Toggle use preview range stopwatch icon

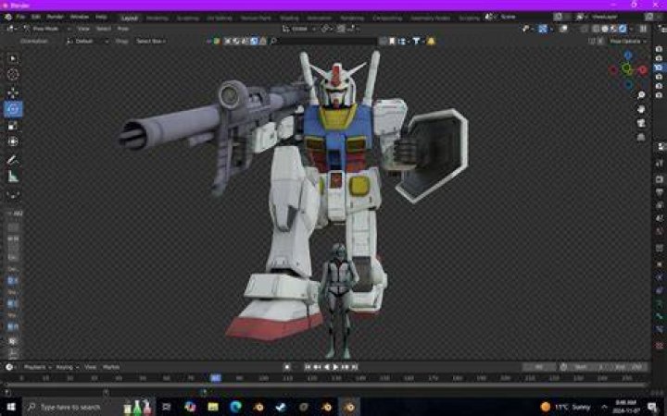[x=563, y=367]
